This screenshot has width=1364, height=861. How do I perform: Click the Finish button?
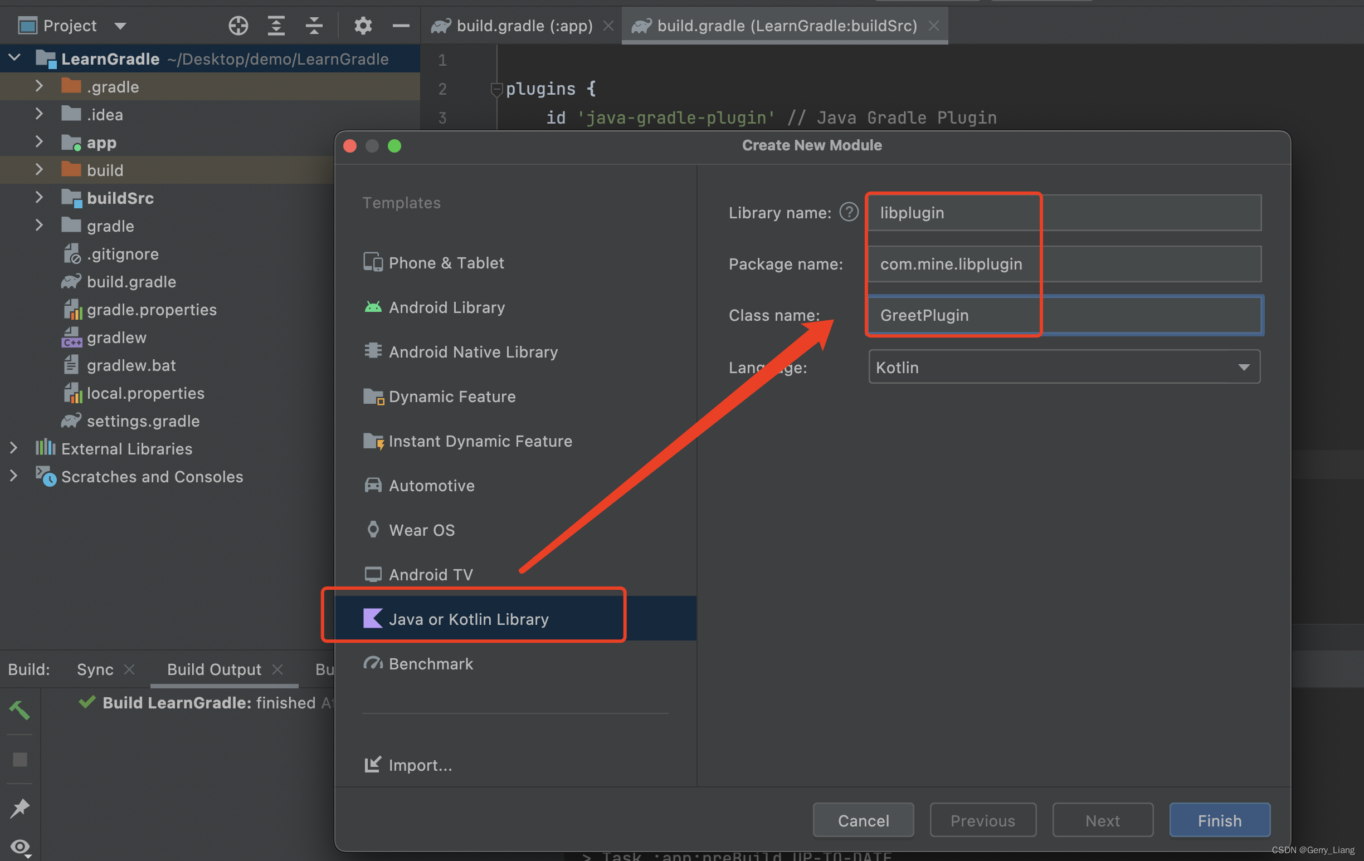(x=1220, y=820)
